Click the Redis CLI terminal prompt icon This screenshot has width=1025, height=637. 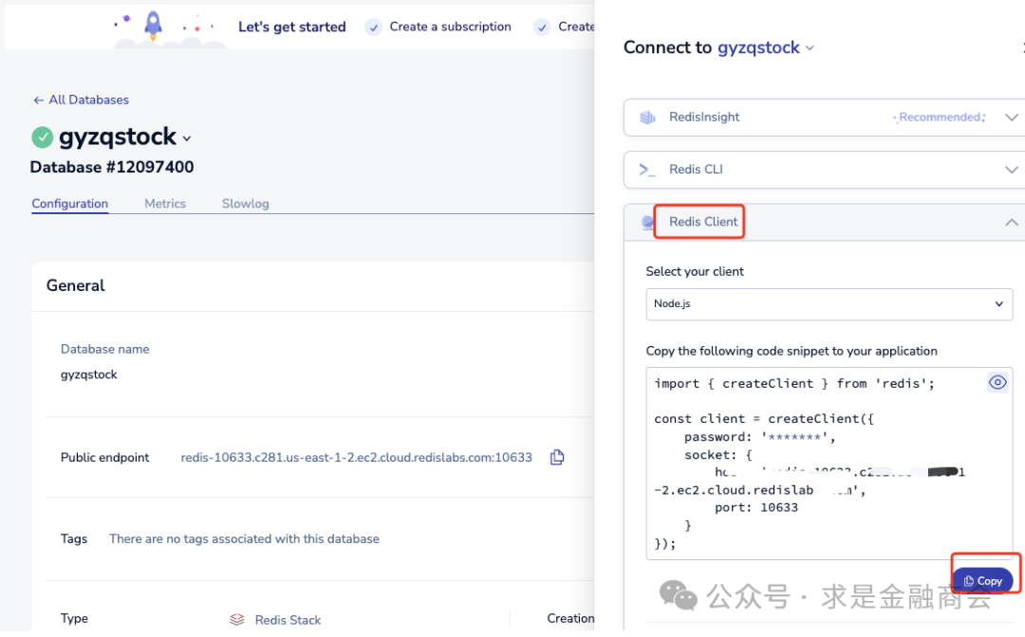(x=647, y=170)
